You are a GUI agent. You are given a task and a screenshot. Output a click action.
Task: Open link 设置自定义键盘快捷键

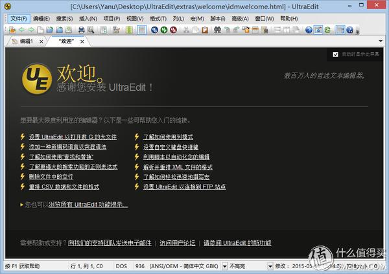171,147
